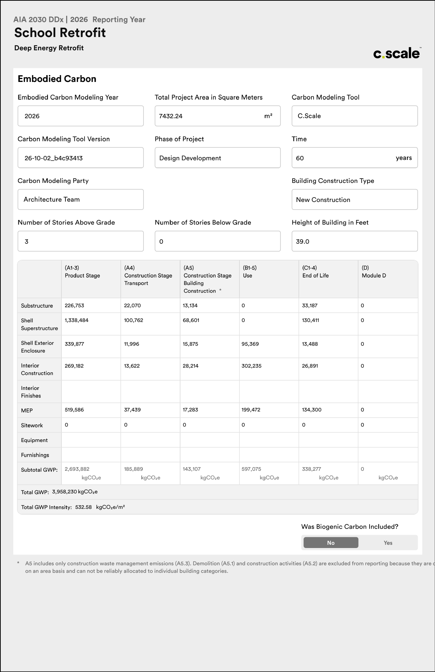435x672 pixels.
Task: Click Number of Stories Above Grade field
Action: (x=81, y=241)
